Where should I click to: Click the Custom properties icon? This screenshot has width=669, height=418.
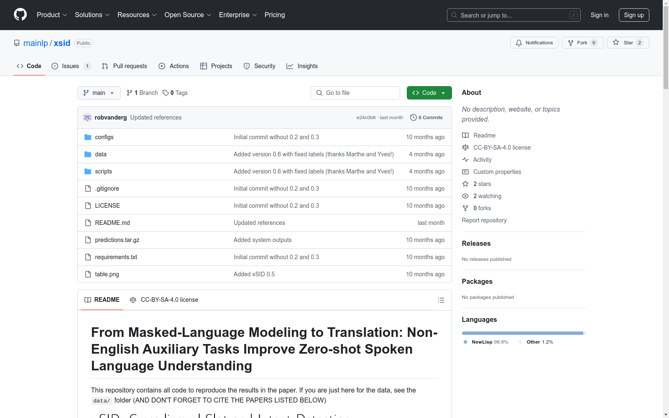pos(465,172)
